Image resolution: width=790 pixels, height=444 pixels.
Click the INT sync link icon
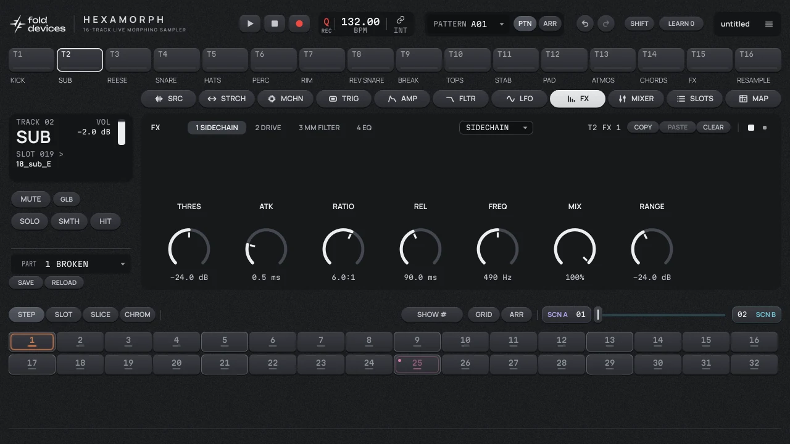tap(401, 24)
